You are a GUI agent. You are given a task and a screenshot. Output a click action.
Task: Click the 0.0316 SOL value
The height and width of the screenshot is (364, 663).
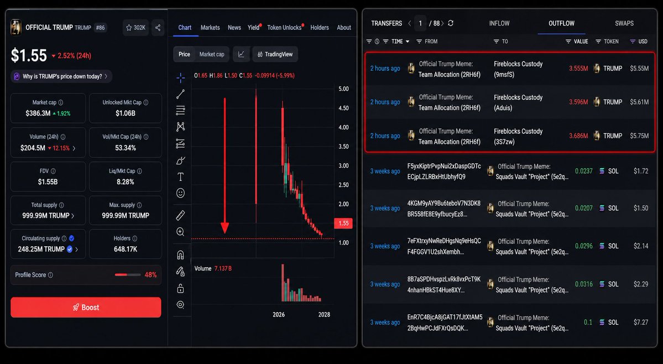pos(584,284)
